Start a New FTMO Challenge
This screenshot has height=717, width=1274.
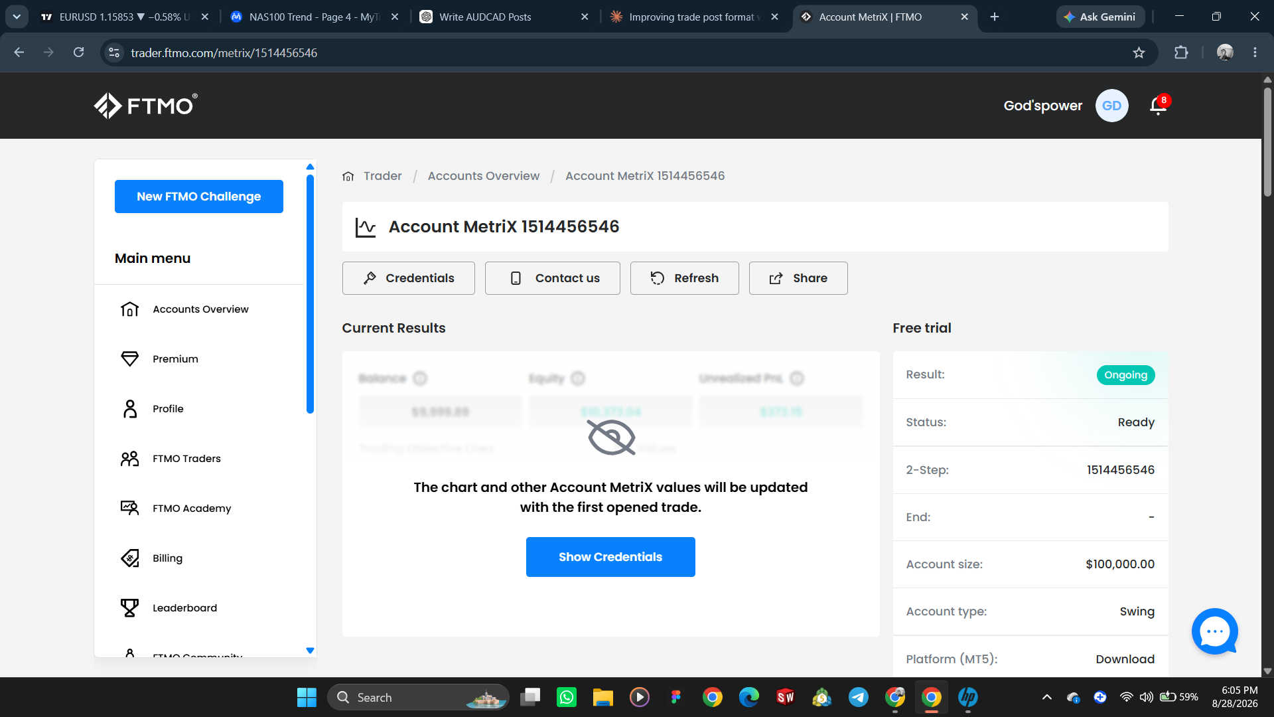[199, 197]
